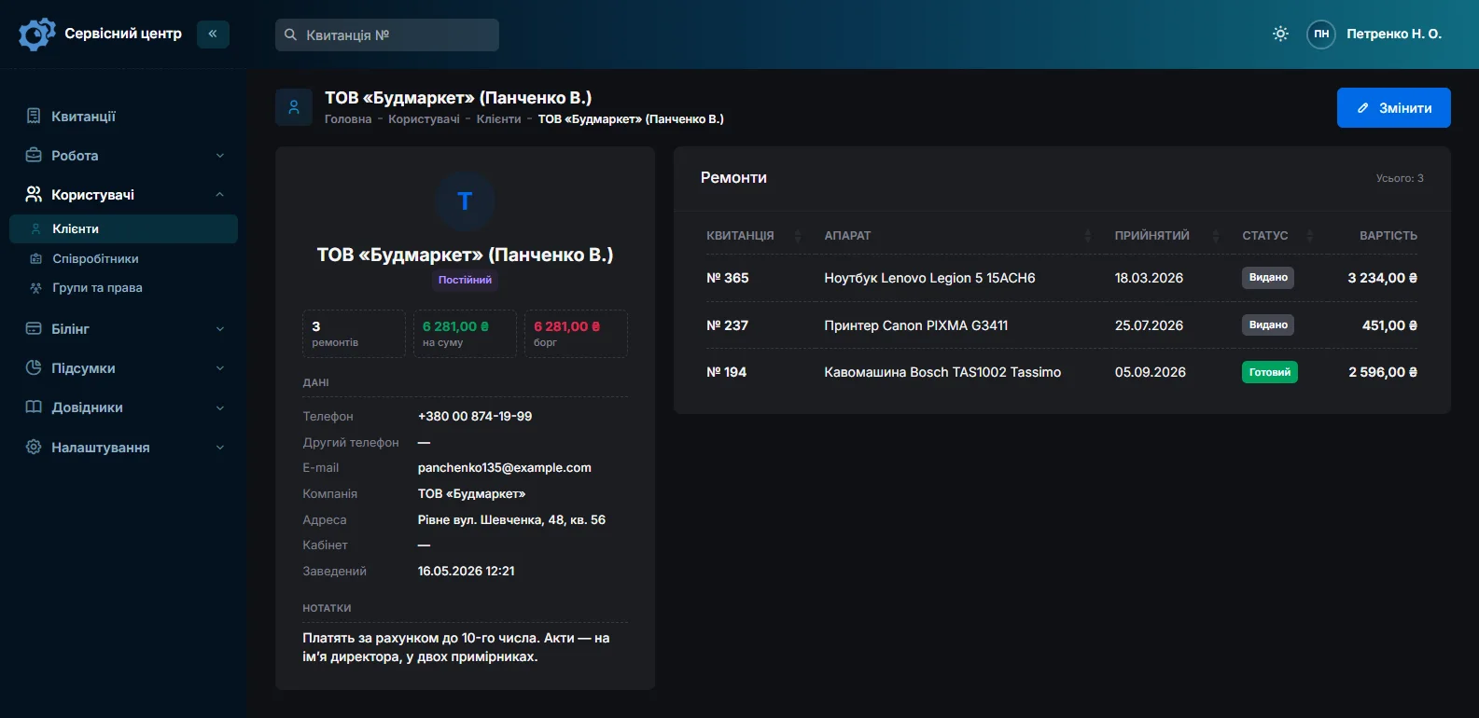
Task: Click the email panchenko135@example.com
Action: click(x=504, y=468)
